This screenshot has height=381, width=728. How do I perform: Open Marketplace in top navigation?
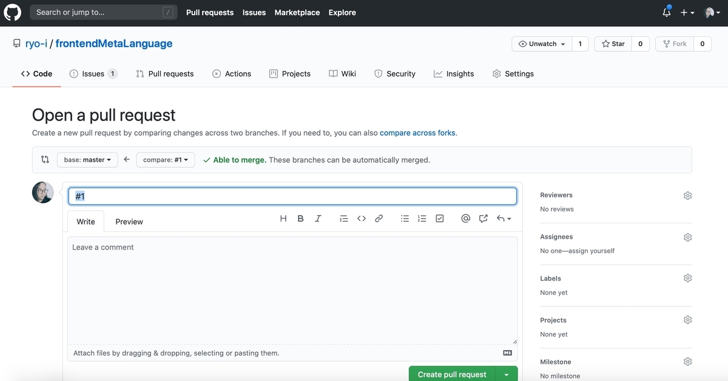click(x=297, y=12)
